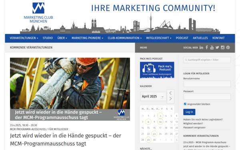Screen dimensions: 240x150
Task: Click calendar day 30 in April
Action: click(x=154, y=140)
